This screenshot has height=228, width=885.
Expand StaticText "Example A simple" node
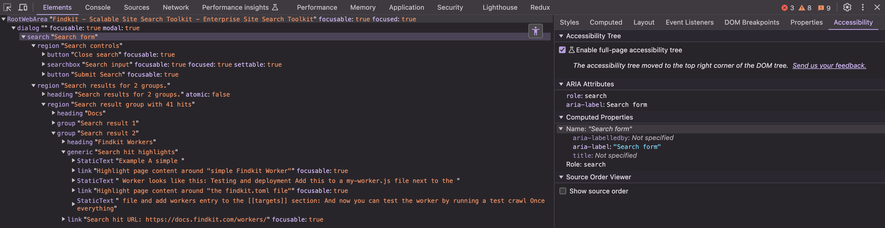point(73,160)
